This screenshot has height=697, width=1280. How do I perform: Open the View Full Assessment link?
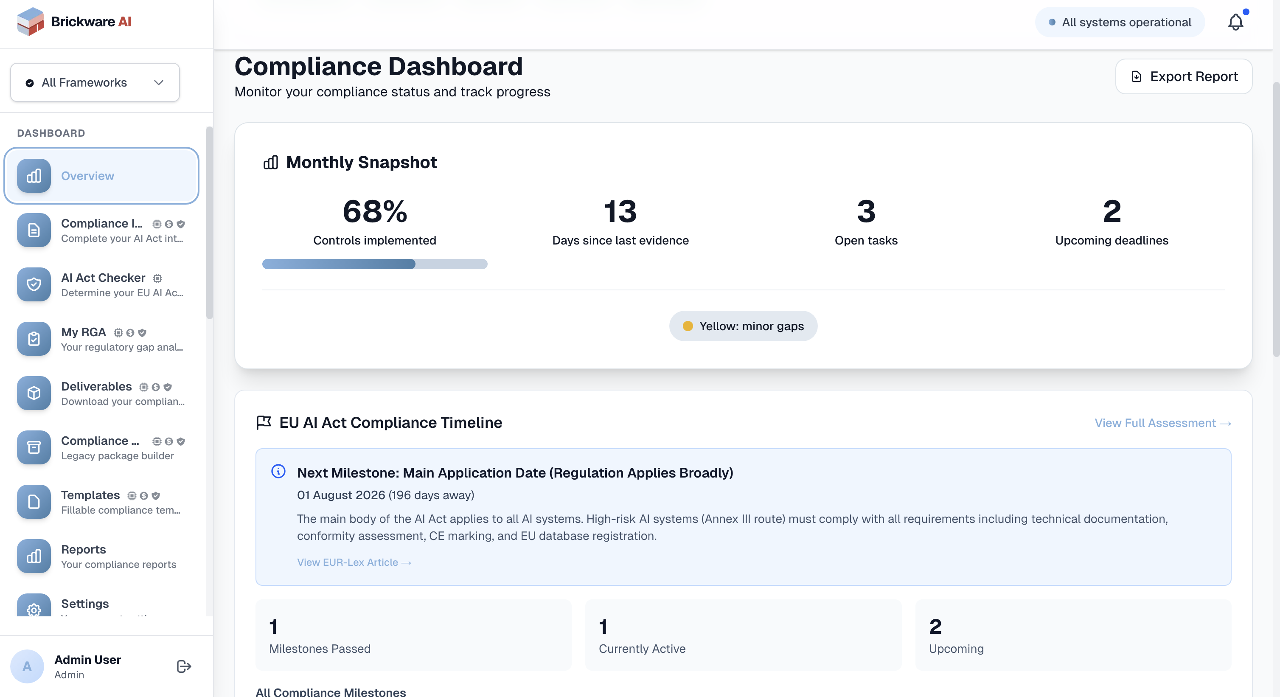[x=1162, y=423]
